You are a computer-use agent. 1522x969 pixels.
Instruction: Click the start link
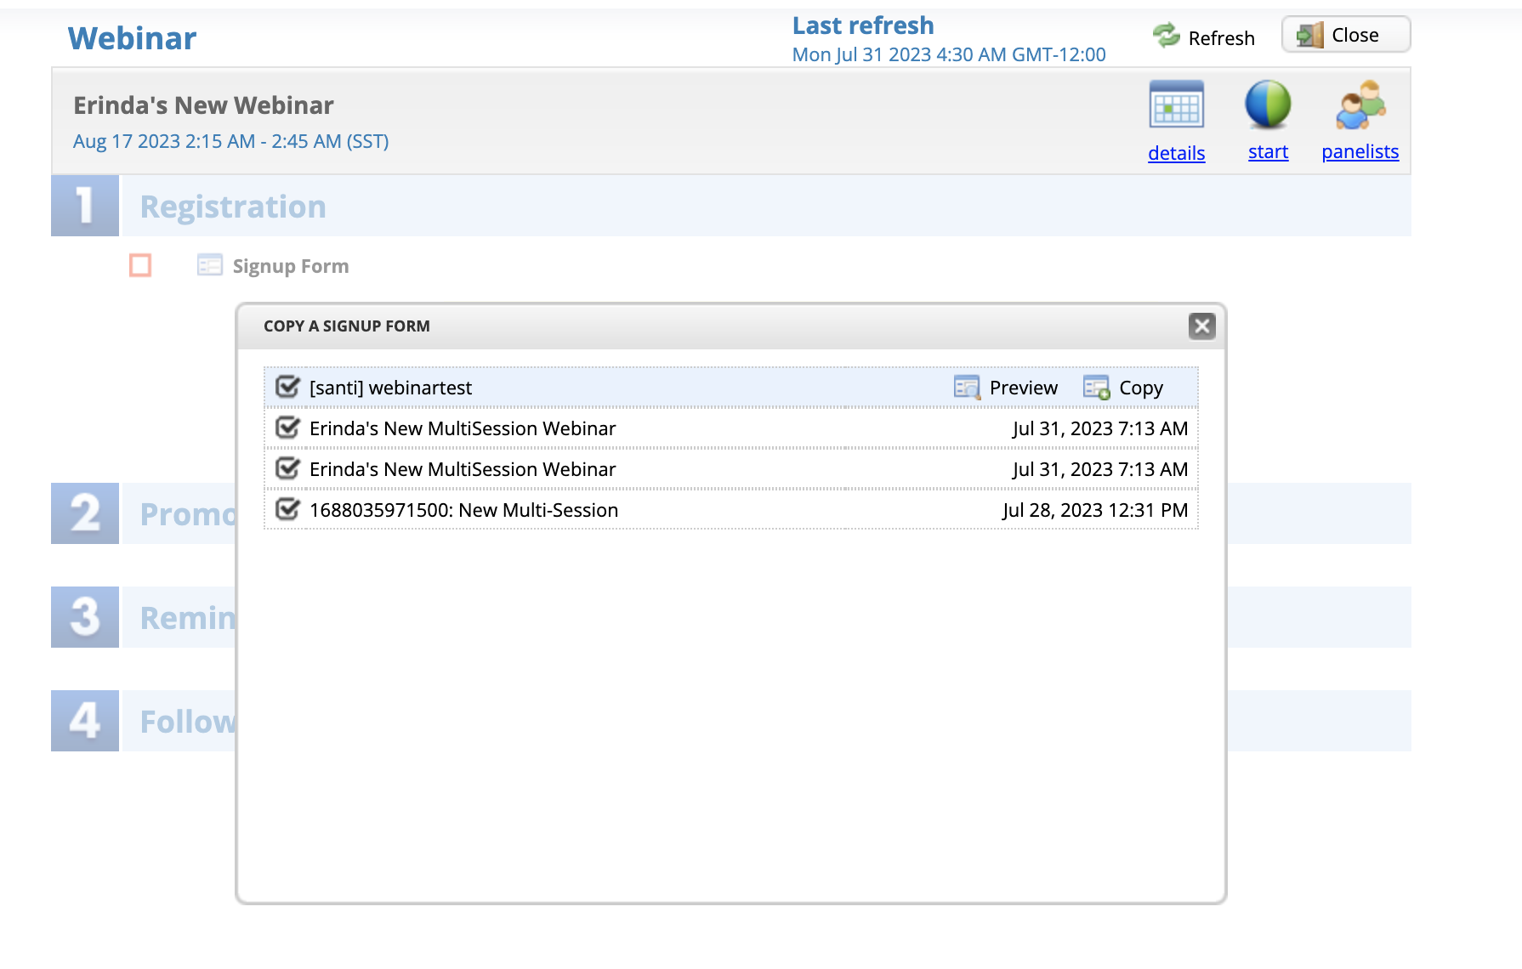click(1268, 152)
